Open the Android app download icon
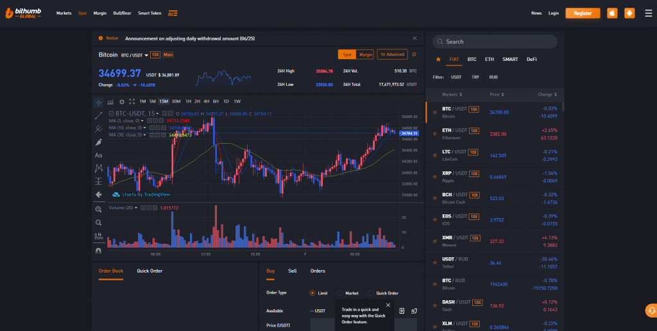Viewport: 657px width, 331px height. click(629, 13)
